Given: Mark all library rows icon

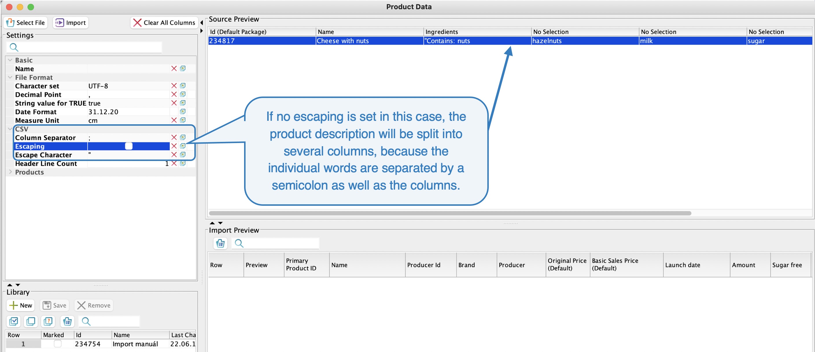Looking at the screenshot, I should tap(14, 321).
